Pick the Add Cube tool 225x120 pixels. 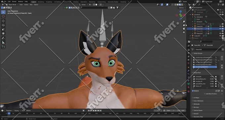pos(3,47)
